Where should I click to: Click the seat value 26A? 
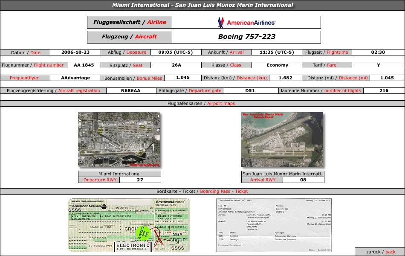176,65
